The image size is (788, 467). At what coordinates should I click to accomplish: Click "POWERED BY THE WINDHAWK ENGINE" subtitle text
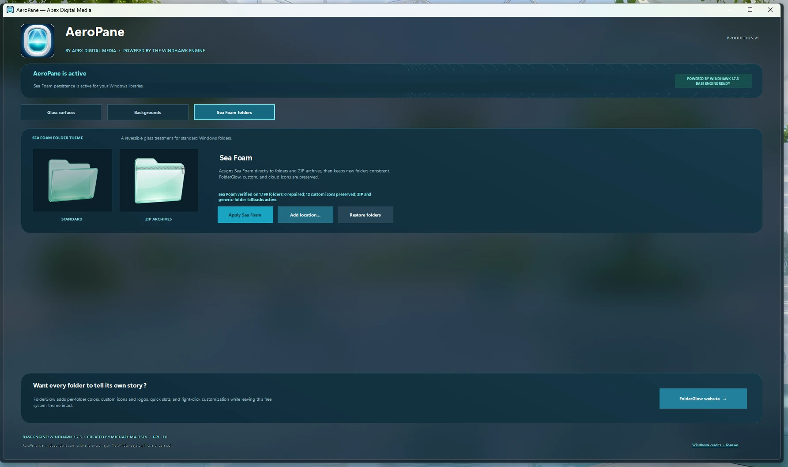164,51
